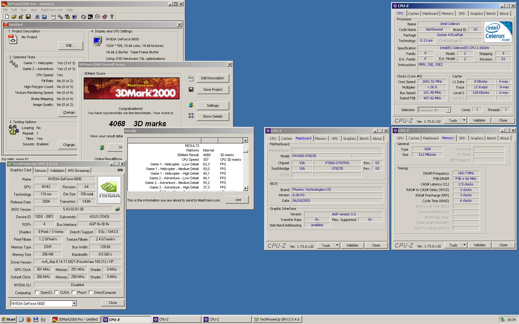Image resolution: width=519 pixels, height=324 pixels.
Task: Click the Show Details button
Action: tap(213, 116)
